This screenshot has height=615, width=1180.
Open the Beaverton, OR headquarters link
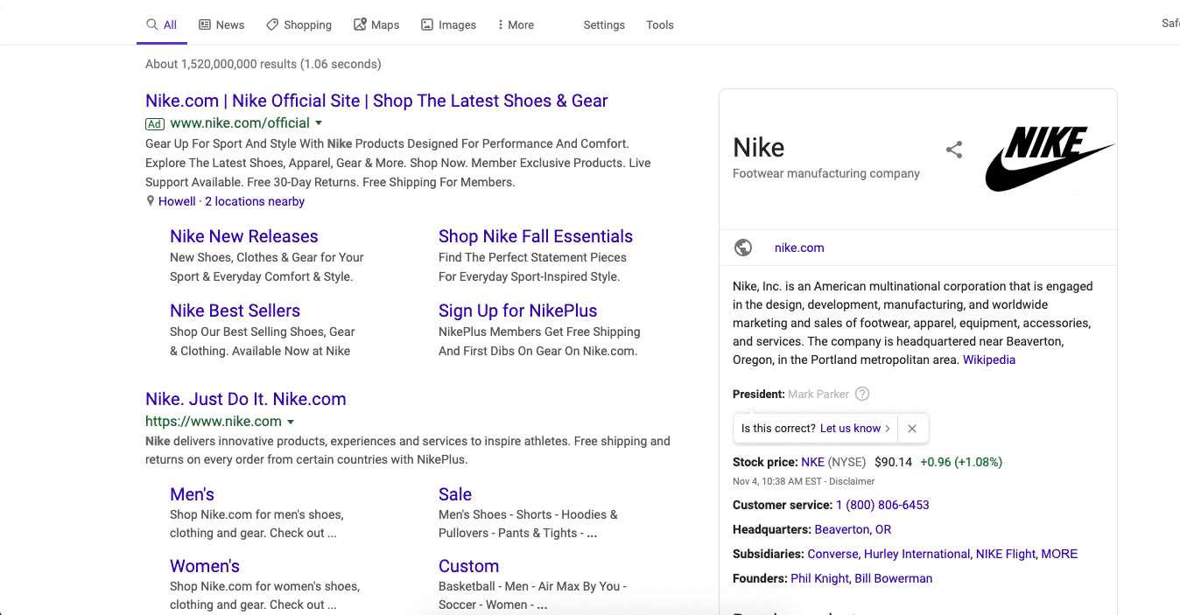click(x=853, y=529)
